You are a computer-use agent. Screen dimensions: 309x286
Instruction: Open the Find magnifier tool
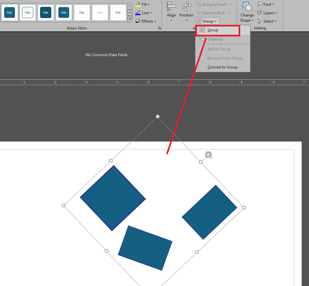click(x=266, y=4)
